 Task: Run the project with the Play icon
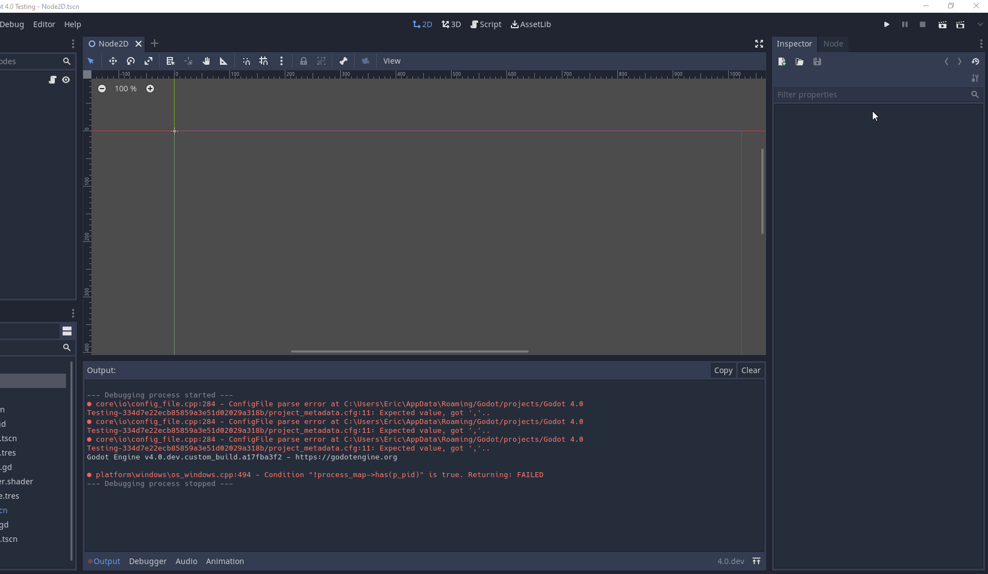coord(887,24)
